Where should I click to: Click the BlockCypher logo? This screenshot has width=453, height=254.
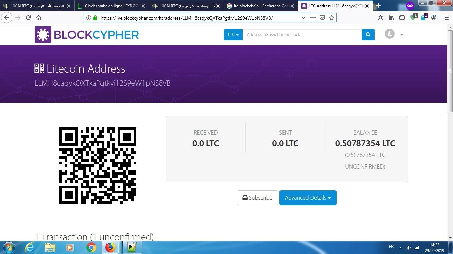pyautogui.click(x=87, y=35)
